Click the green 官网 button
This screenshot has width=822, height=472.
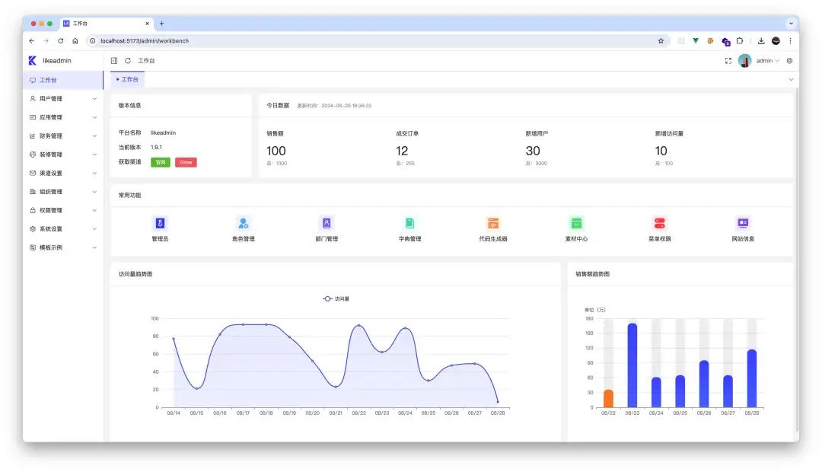coord(161,162)
